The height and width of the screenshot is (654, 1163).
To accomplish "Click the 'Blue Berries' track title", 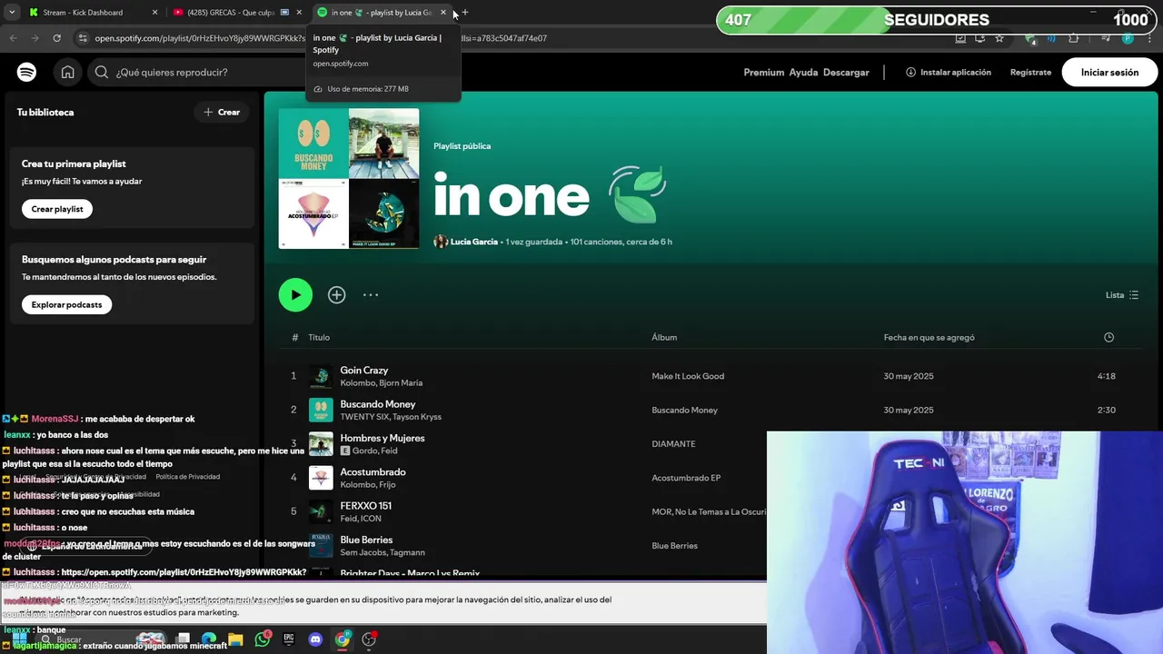I will (x=366, y=540).
